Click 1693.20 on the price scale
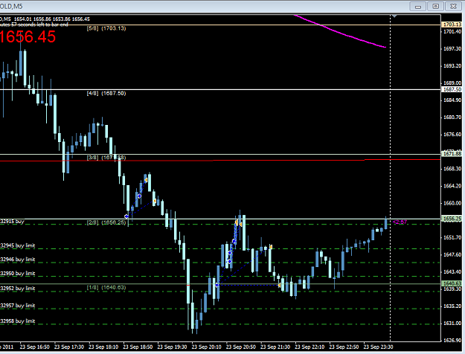 pos(452,66)
